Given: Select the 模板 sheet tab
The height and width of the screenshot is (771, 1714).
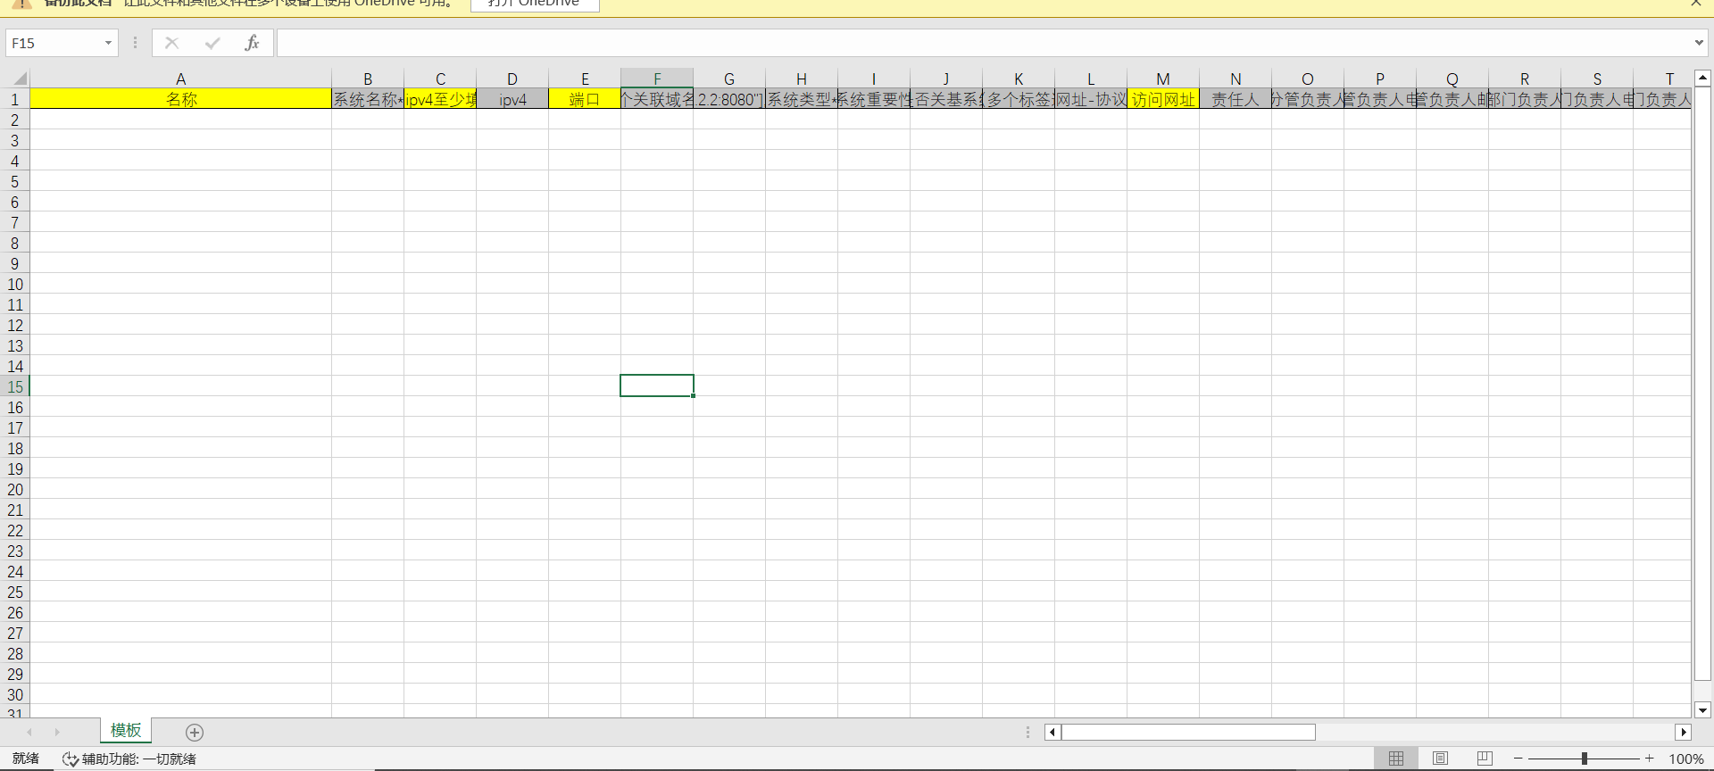Looking at the screenshot, I should [126, 731].
